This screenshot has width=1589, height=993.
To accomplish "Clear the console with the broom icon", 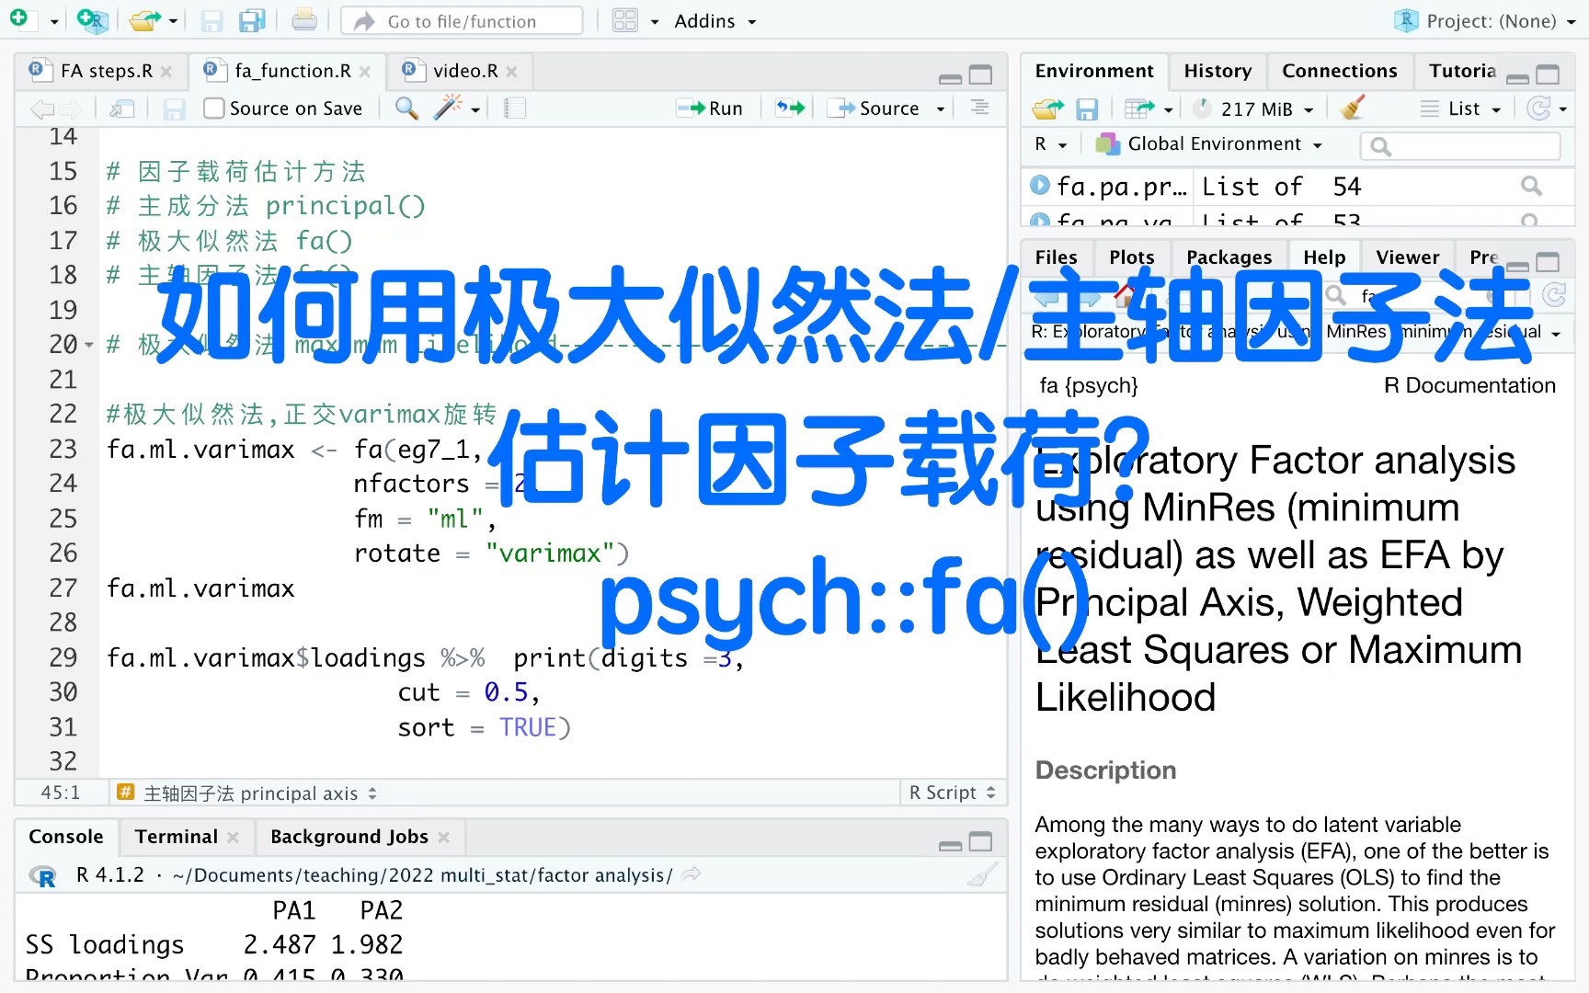I will [x=980, y=874].
